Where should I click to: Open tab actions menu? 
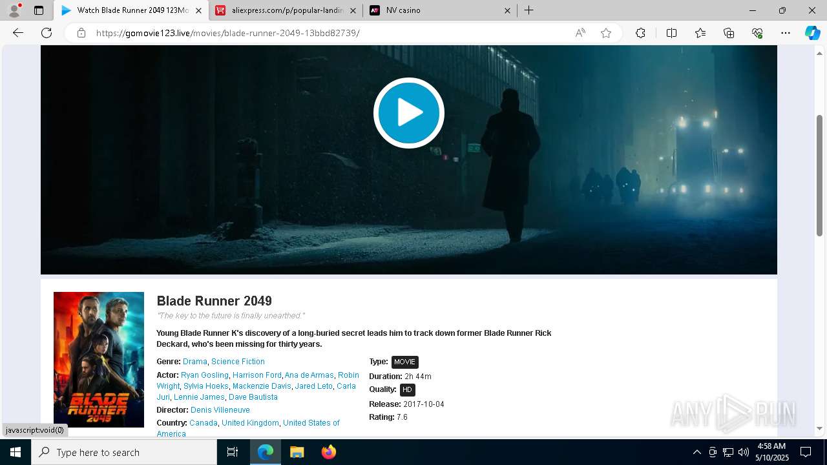point(39,10)
